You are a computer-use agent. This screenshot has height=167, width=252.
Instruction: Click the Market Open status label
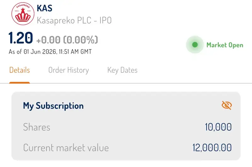[x=225, y=45]
